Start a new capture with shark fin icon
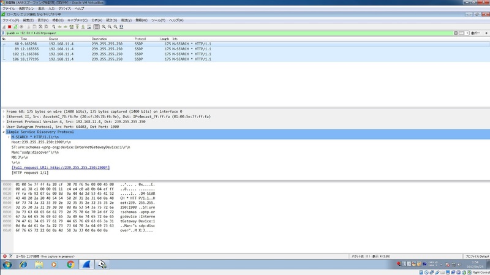 4,27
